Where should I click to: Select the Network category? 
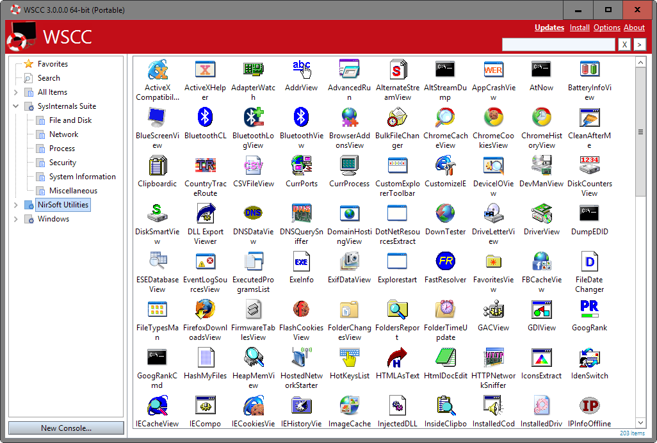coord(63,134)
